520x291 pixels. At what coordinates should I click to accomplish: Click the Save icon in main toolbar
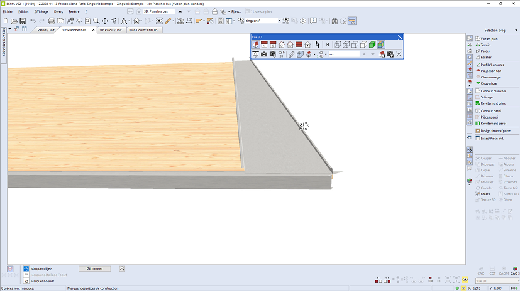[x=23, y=21]
